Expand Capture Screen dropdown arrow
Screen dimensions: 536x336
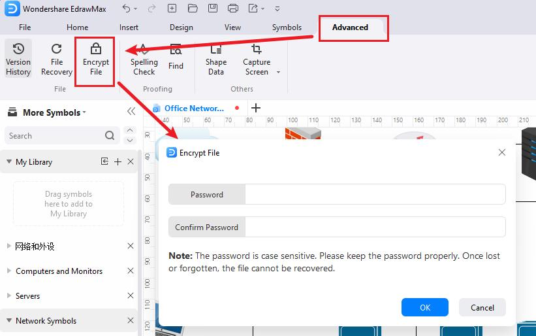coord(278,72)
